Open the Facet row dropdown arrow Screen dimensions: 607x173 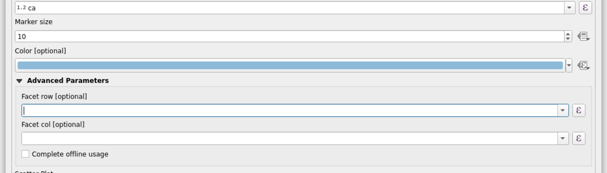click(562, 111)
